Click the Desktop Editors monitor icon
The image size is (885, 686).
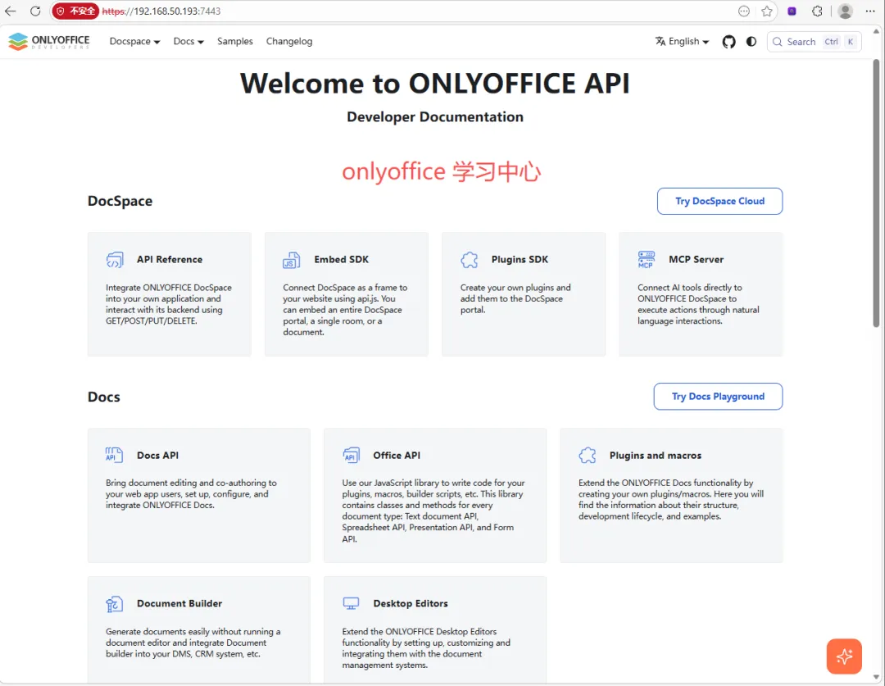(351, 603)
